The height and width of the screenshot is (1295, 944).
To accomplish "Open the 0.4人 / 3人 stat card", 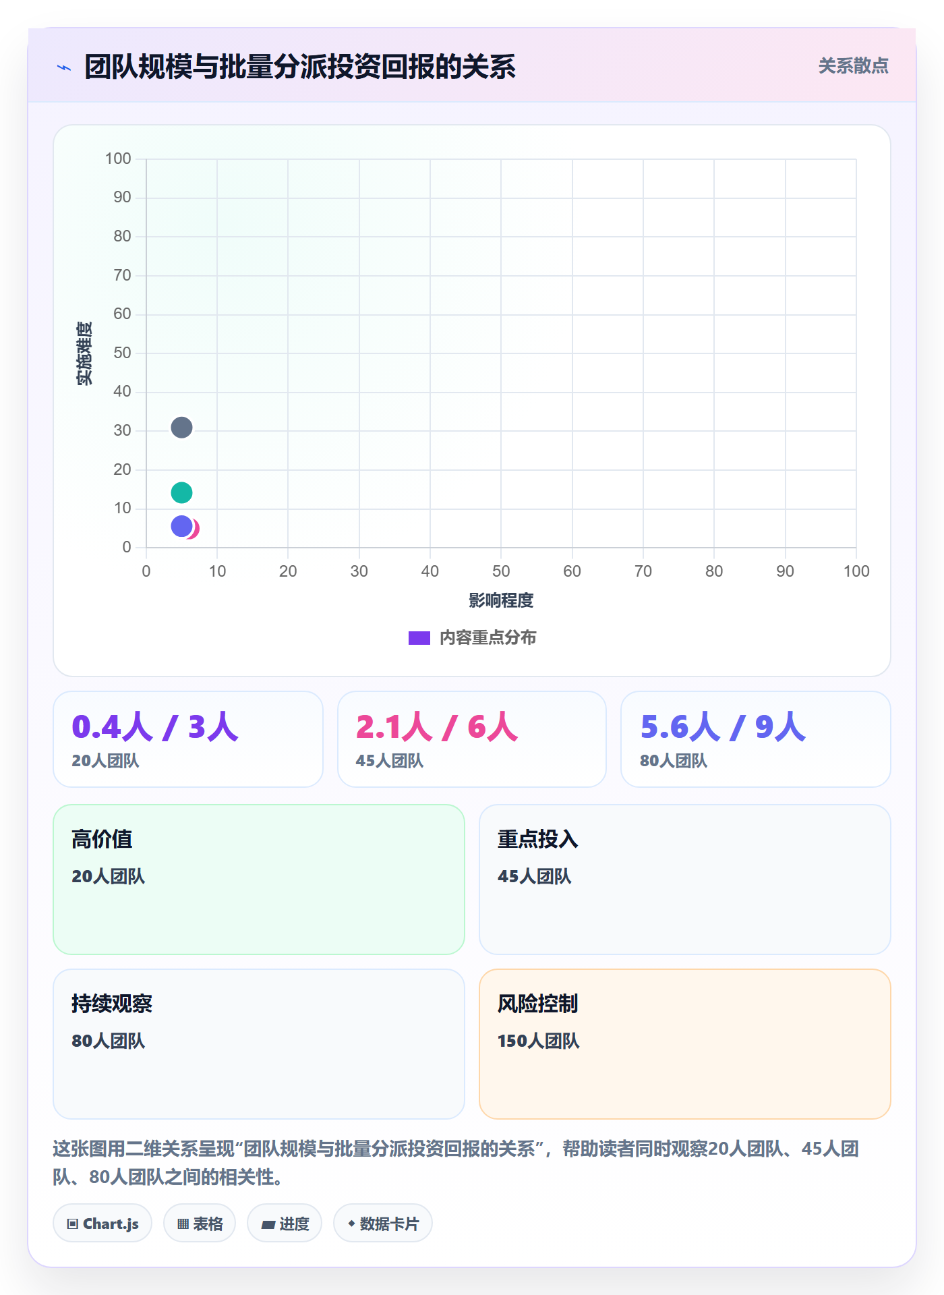I will click(188, 739).
